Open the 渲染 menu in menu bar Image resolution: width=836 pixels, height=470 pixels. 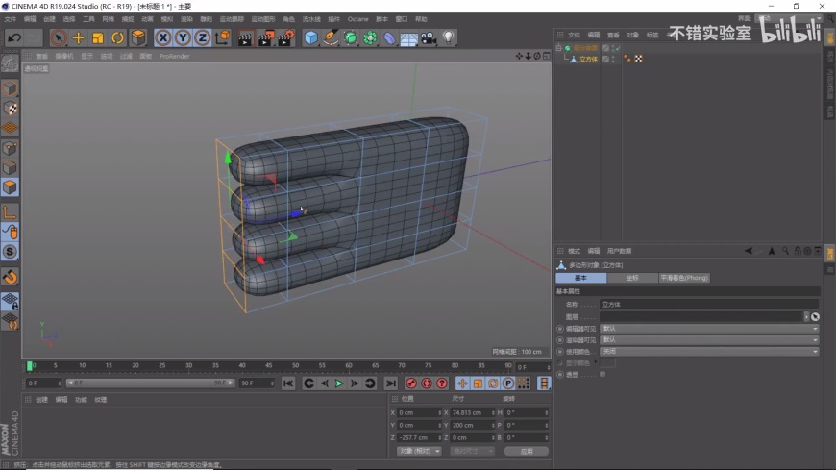(186, 18)
